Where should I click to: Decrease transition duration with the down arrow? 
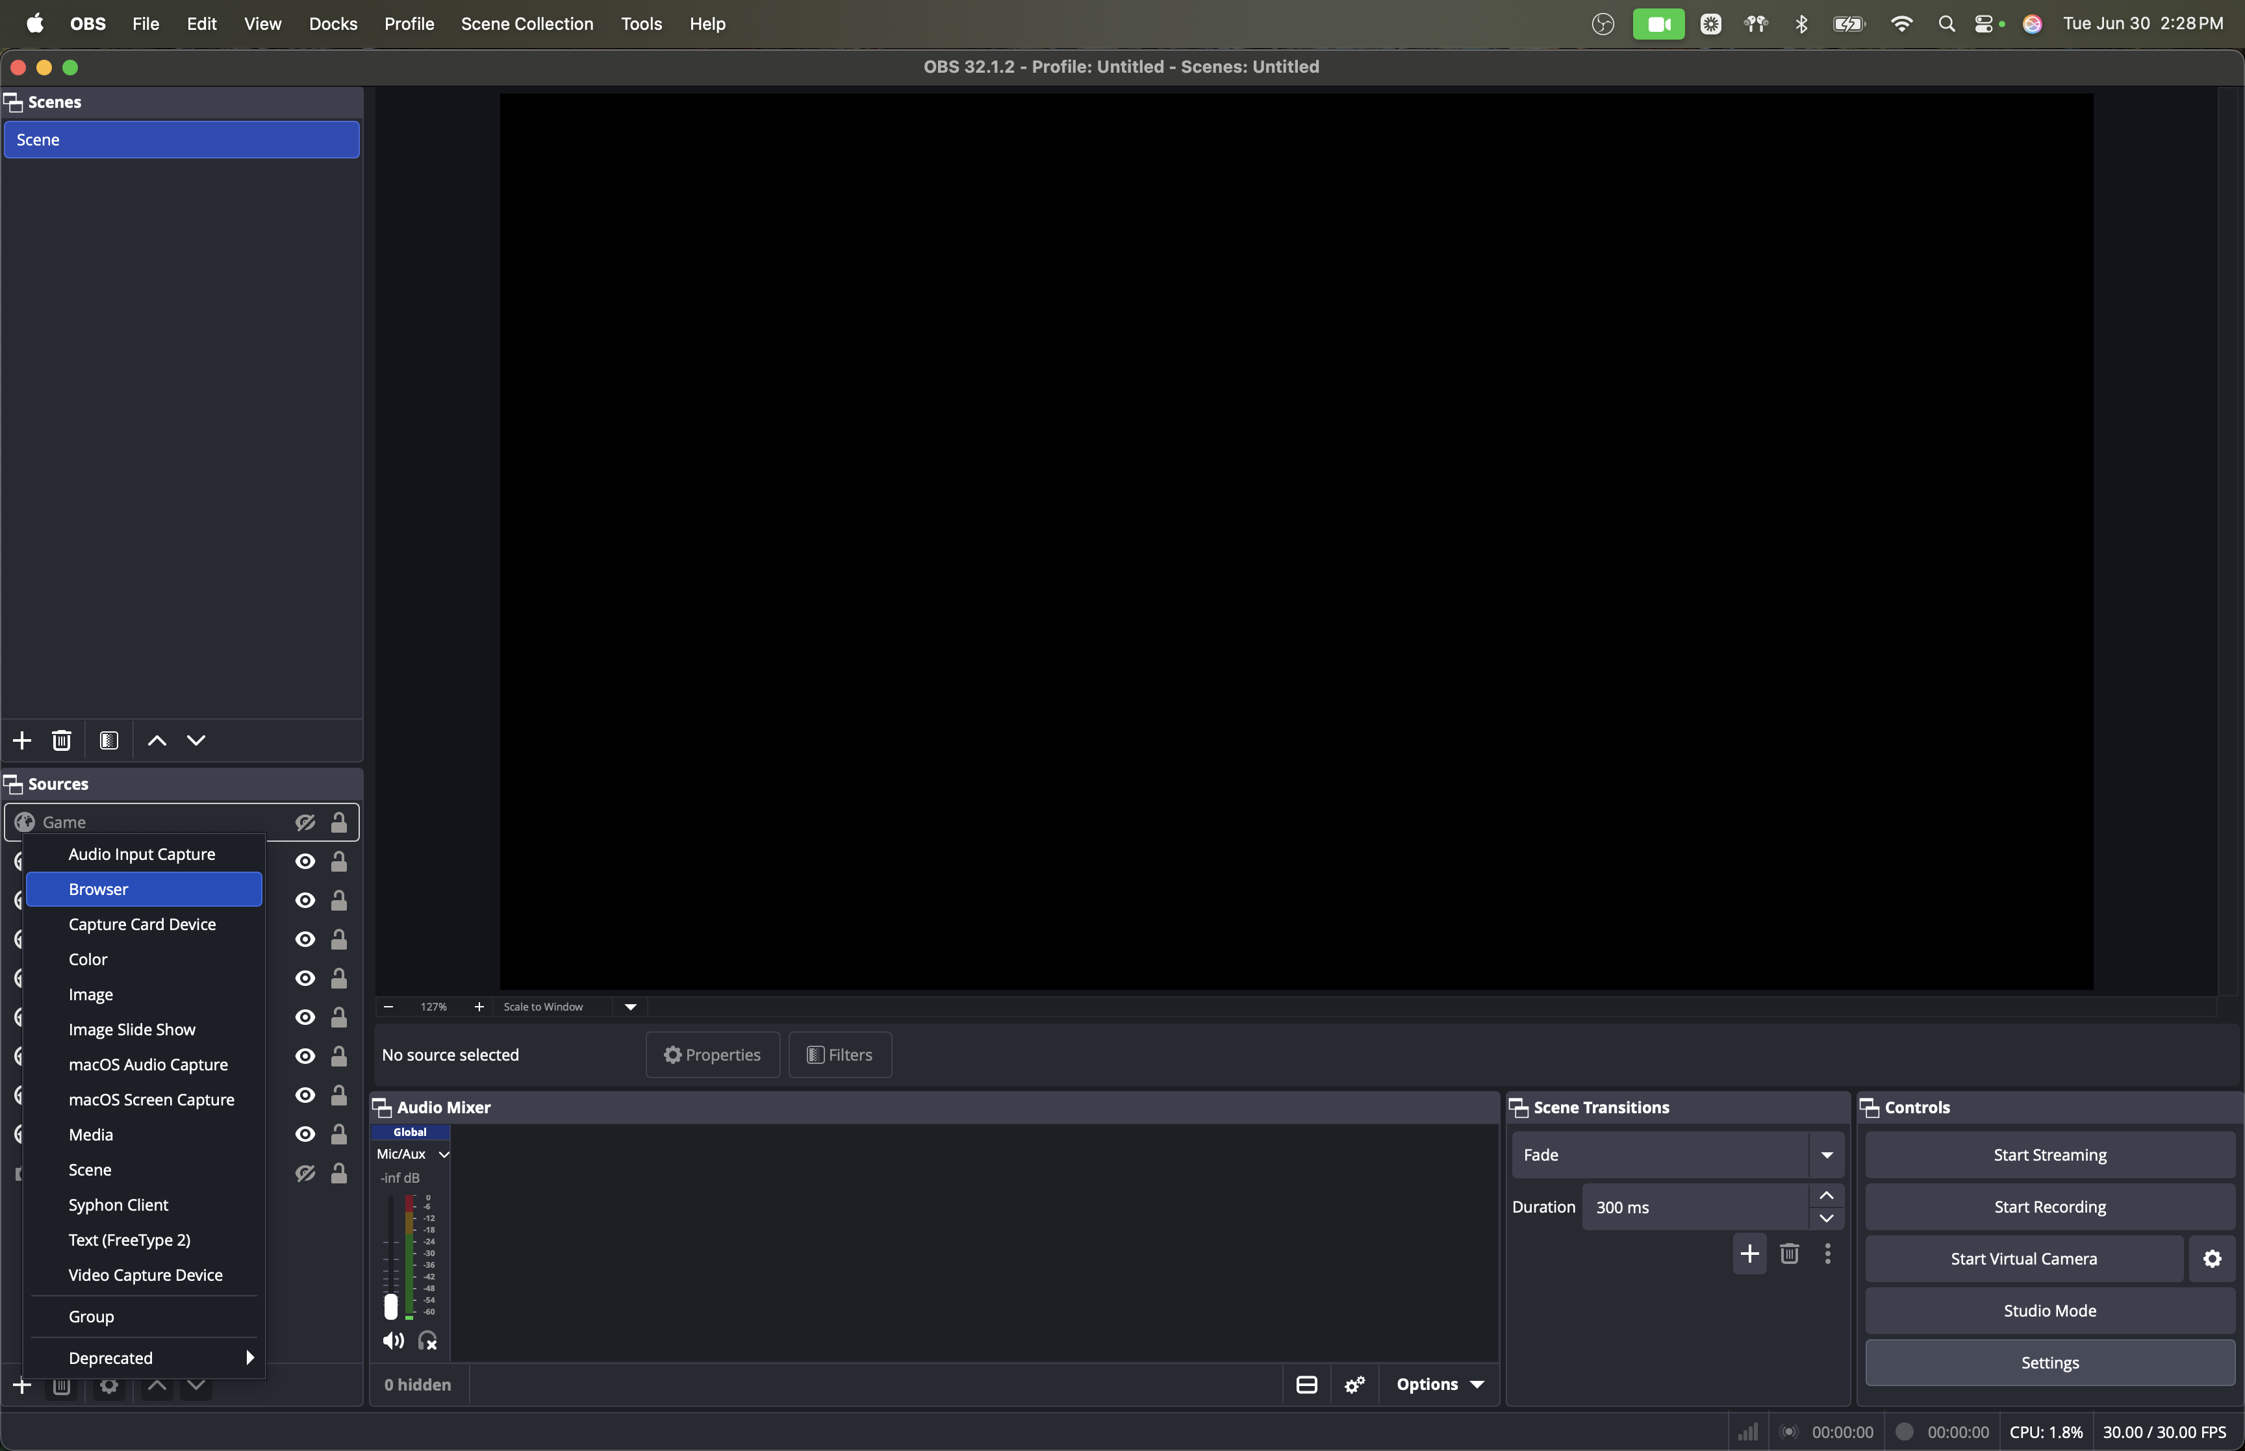[1827, 1218]
